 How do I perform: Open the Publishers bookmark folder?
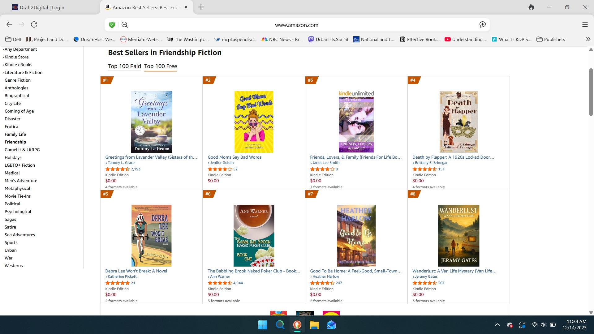[551, 39]
